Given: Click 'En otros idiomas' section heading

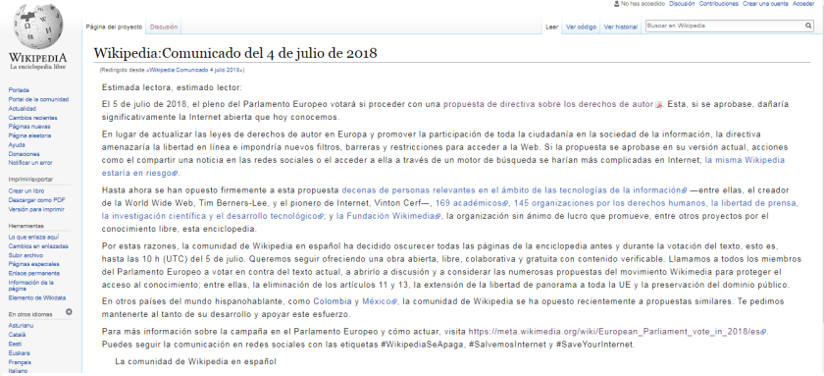Looking at the screenshot, I should (30, 314).
